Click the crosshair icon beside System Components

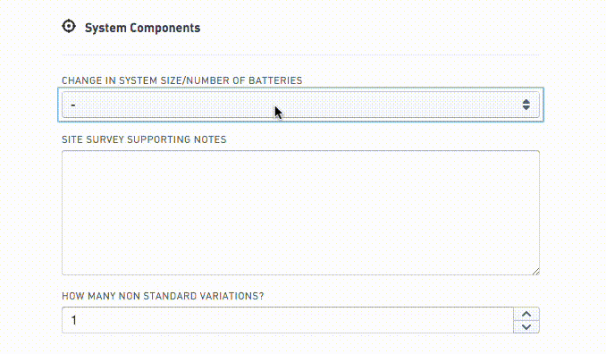pyautogui.click(x=69, y=26)
